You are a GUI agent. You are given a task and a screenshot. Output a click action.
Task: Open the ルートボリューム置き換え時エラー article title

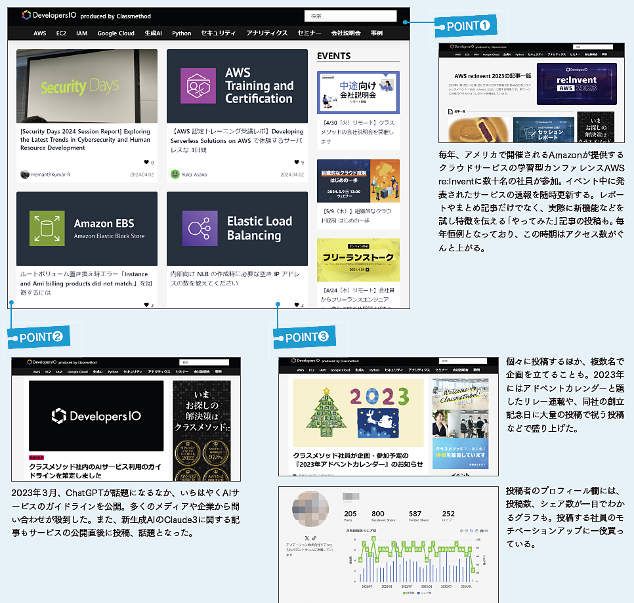tap(86, 283)
